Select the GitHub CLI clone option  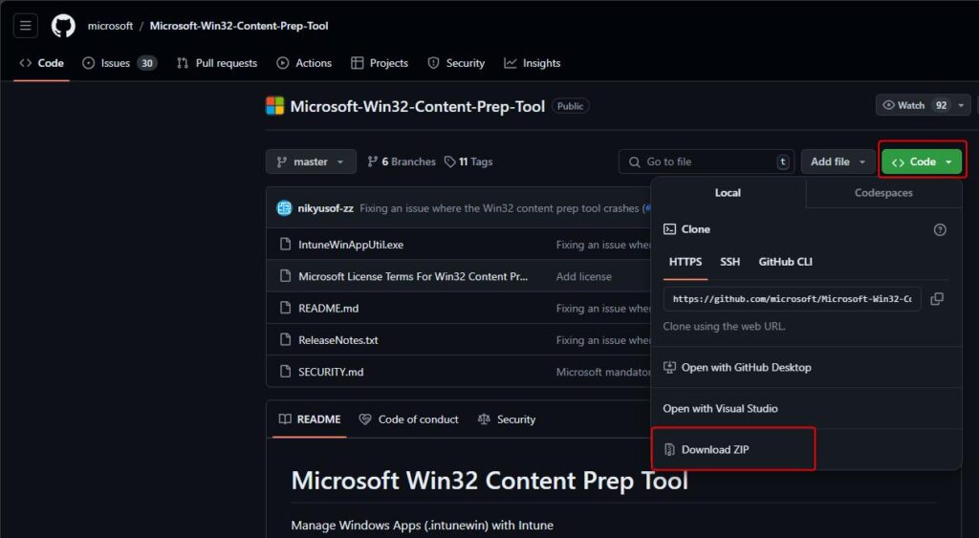[786, 262]
